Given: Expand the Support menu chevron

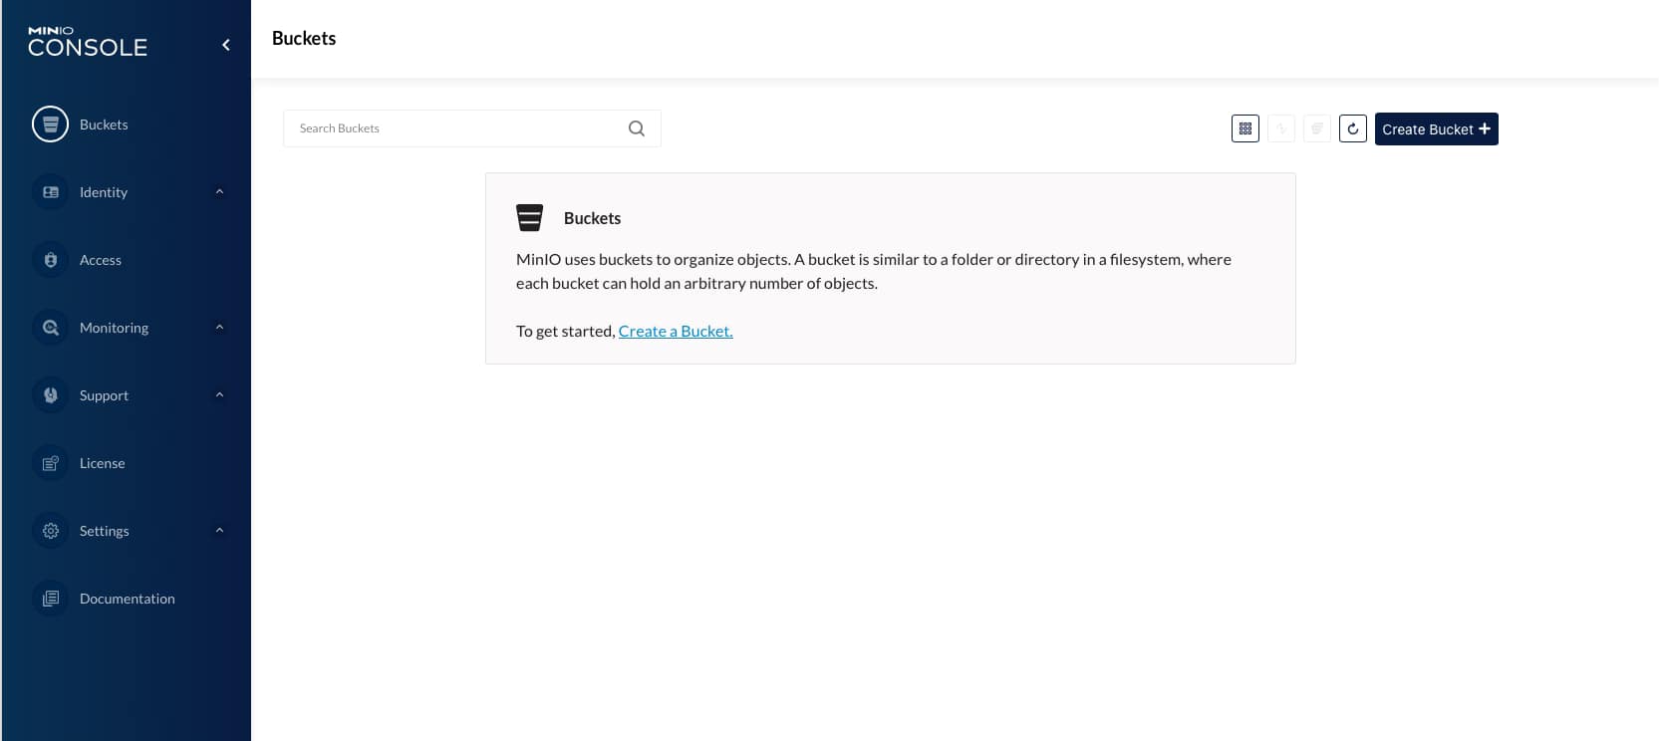Looking at the screenshot, I should point(219,395).
